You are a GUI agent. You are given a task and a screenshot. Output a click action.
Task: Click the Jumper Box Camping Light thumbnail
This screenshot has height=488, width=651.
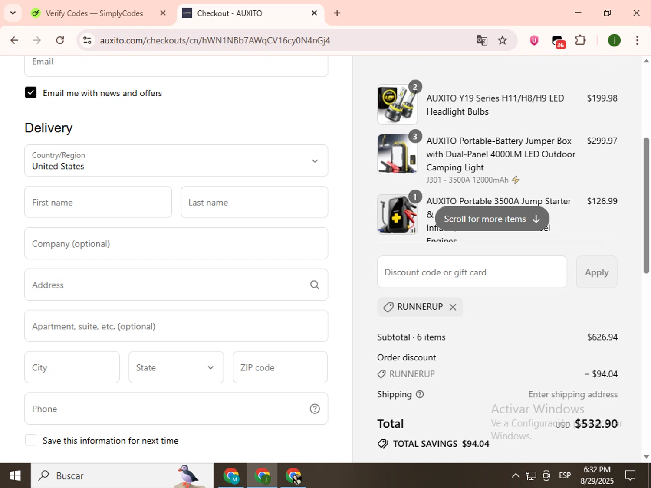click(x=398, y=154)
